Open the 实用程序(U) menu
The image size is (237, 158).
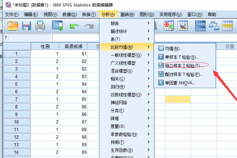tap(171, 15)
